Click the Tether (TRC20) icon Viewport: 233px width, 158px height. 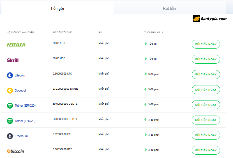tap(10, 121)
